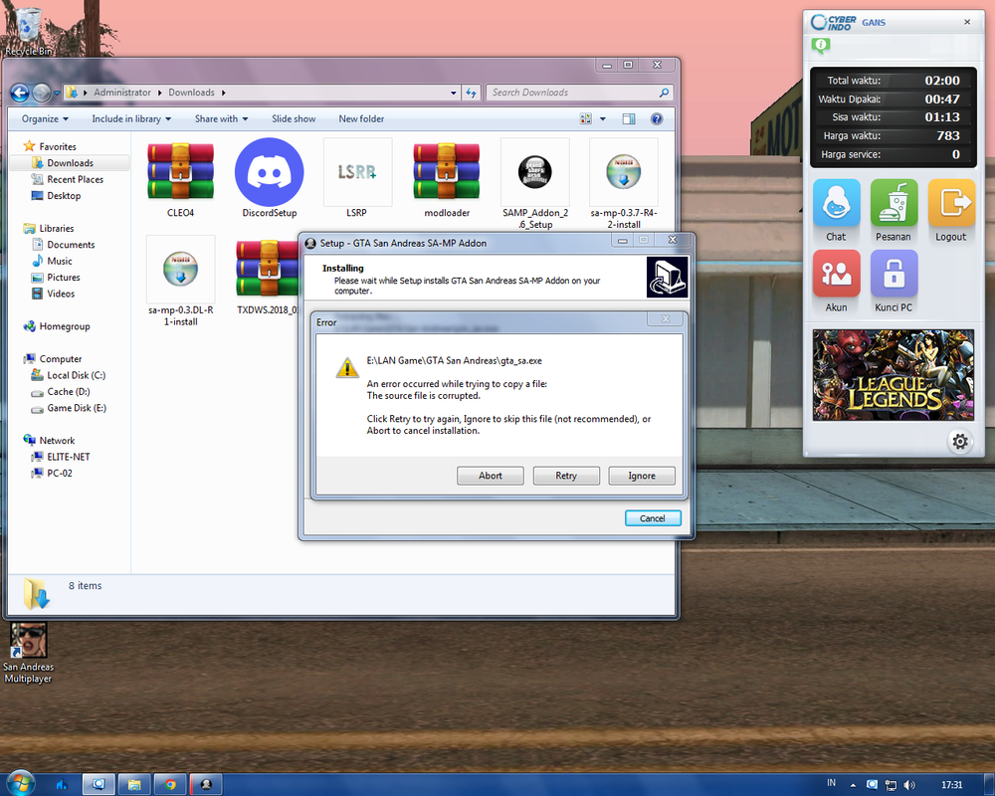Expand the address bar history dropdown
995x796 pixels.
coord(453,93)
